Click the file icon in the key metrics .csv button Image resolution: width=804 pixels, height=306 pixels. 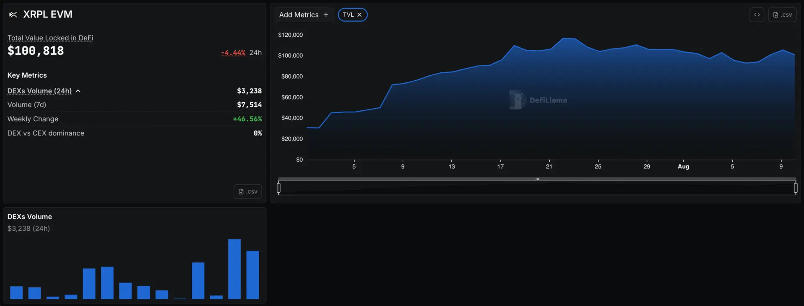[241, 191]
